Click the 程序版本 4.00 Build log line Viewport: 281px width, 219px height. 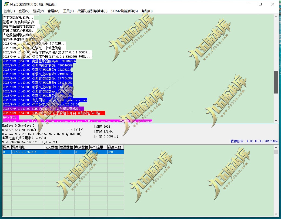[41, 104]
